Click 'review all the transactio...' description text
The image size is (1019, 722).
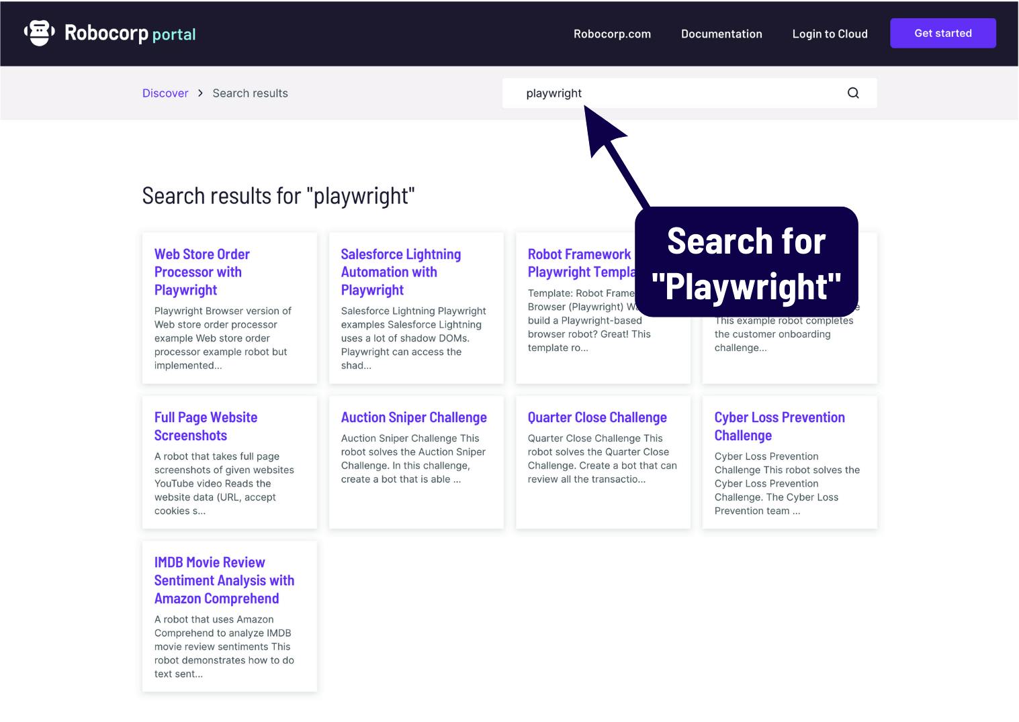586,479
